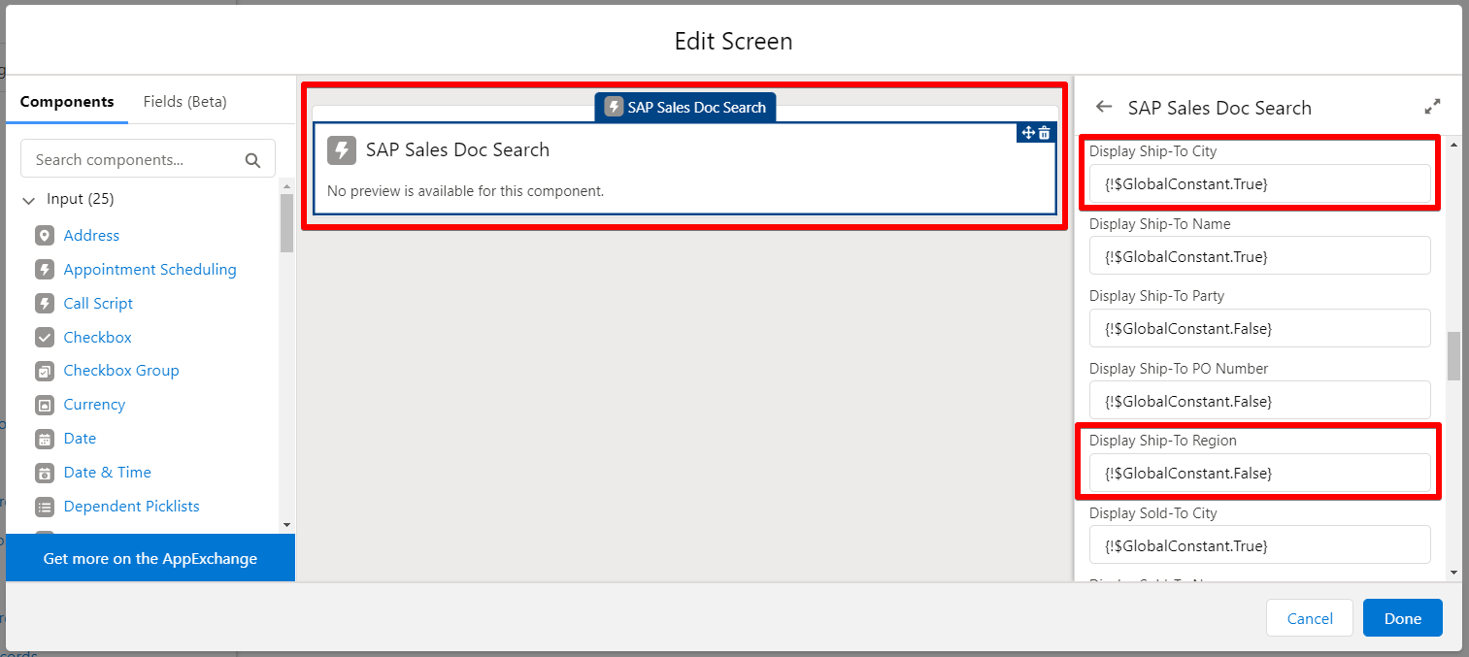Edit the Display Sold-To City field
The height and width of the screenshot is (657, 1469).
(1259, 544)
